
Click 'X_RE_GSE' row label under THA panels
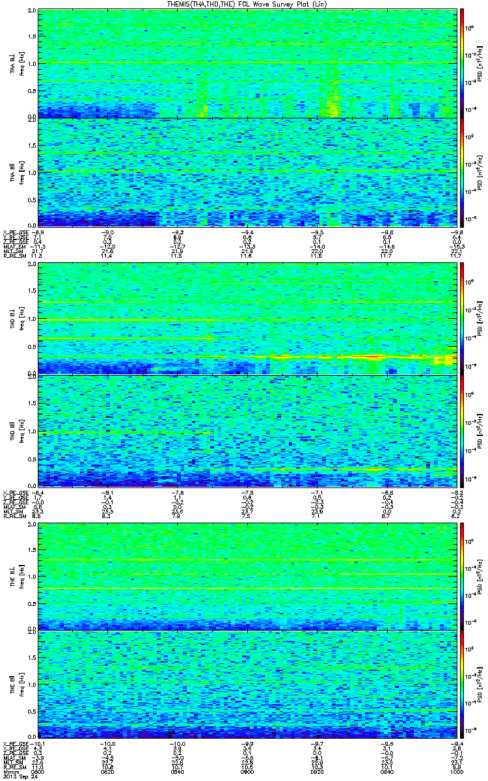click(x=15, y=232)
